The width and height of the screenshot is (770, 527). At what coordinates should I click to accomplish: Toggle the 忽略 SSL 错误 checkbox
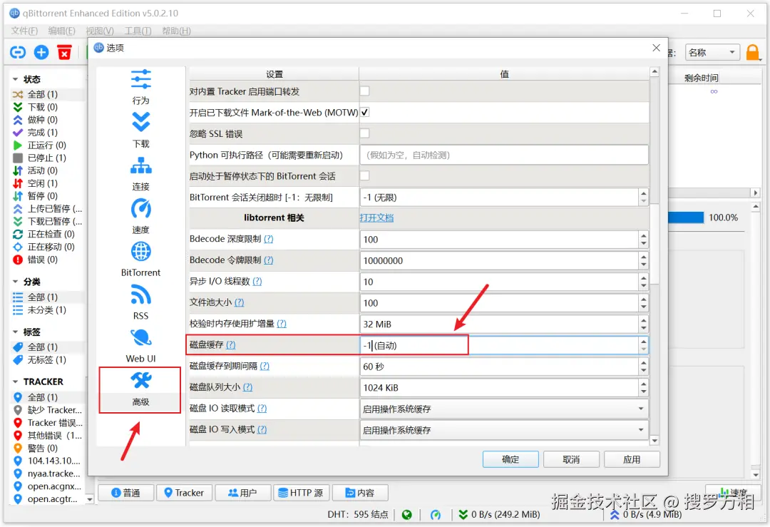pos(364,133)
